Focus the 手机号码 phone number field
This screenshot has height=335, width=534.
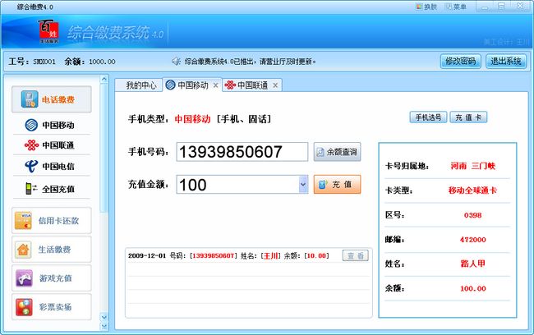(242, 152)
